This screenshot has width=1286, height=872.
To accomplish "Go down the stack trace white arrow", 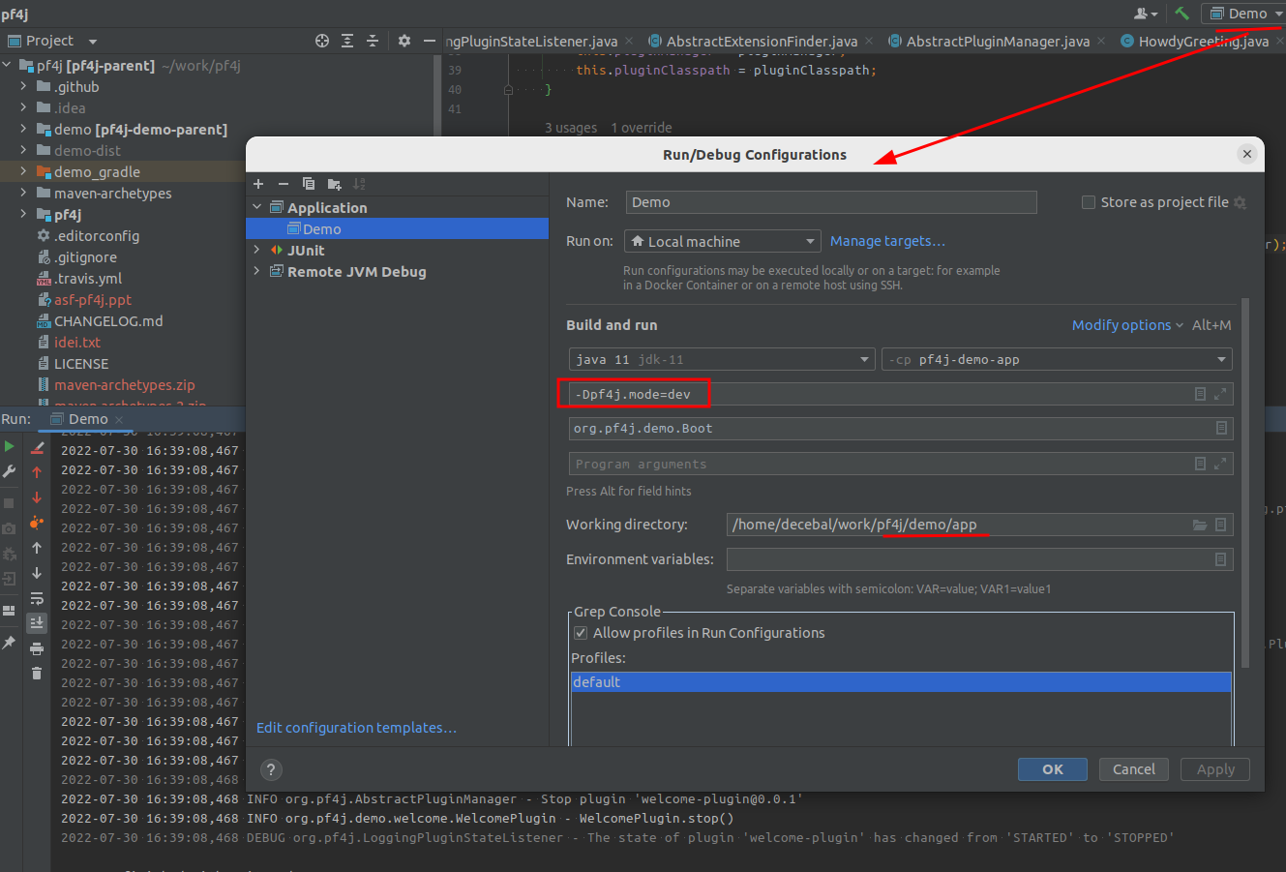I will coord(37,573).
